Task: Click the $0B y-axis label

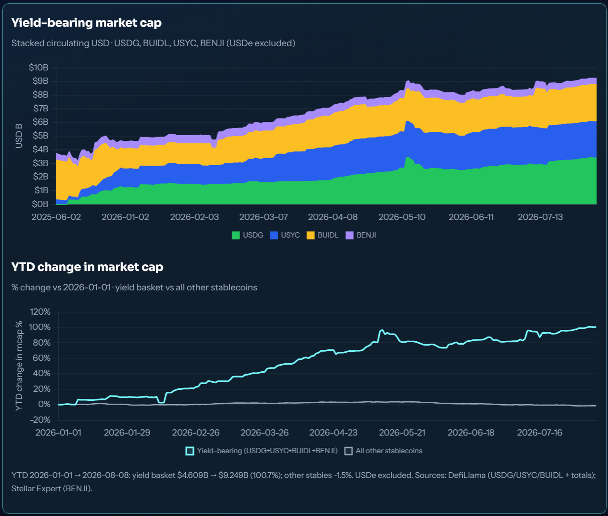Action: [x=41, y=204]
